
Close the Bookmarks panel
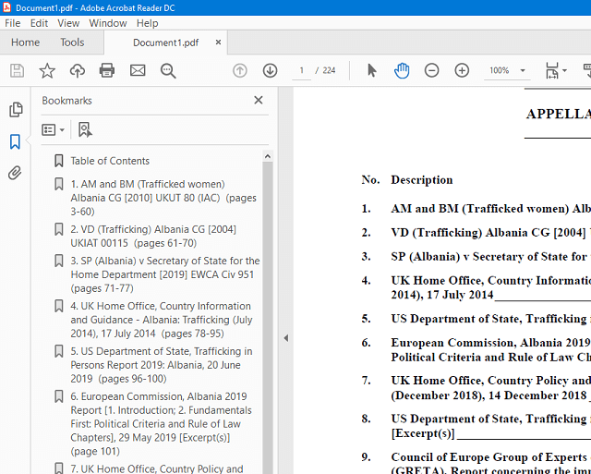coord(259,101)
